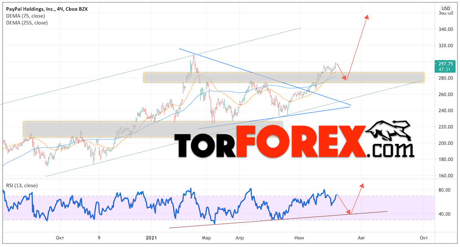Click the 280.00 price axis label

(446, 78)
